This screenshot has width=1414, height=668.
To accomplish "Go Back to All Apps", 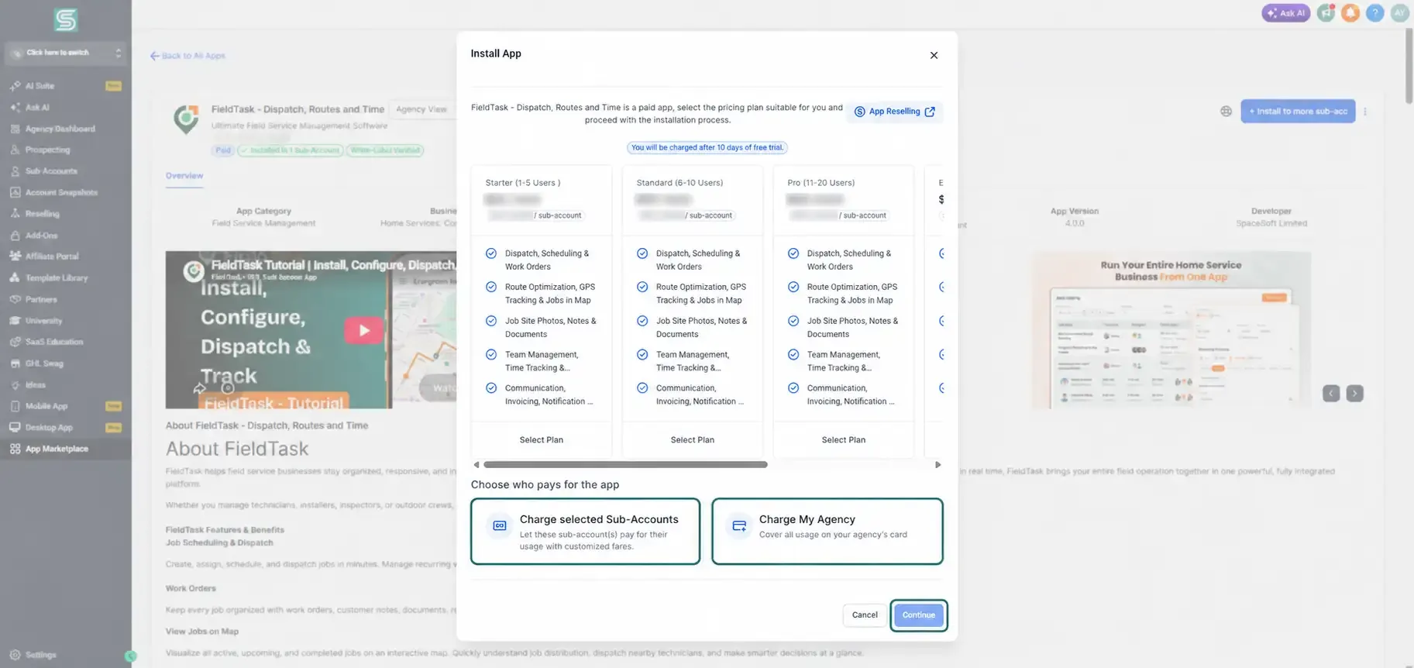I will click(x=188, y=56).
